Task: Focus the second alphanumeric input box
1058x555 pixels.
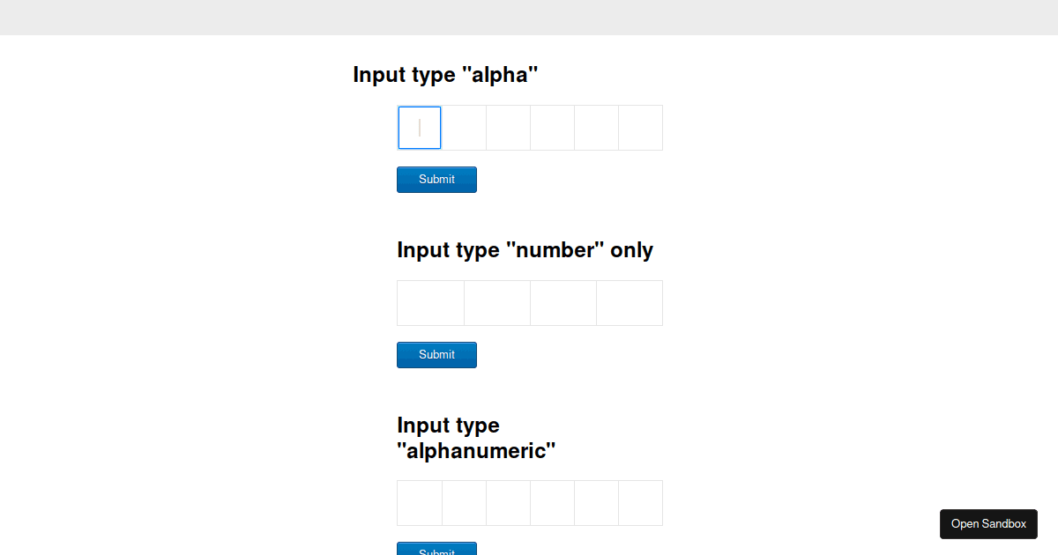Action: pyautogui.click(x=464, y=503)
